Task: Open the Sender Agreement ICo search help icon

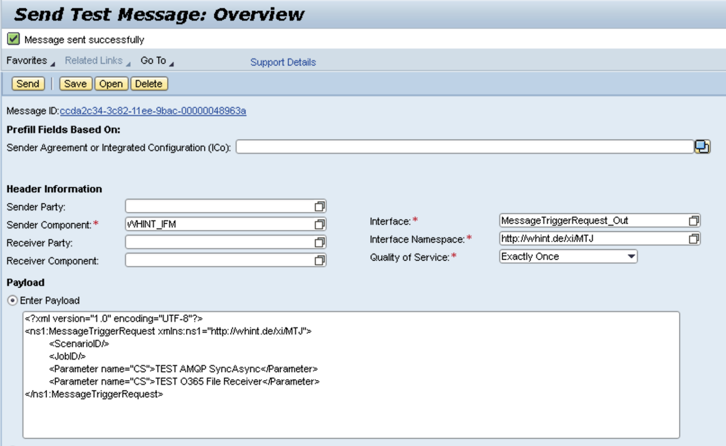Action: 703,147
